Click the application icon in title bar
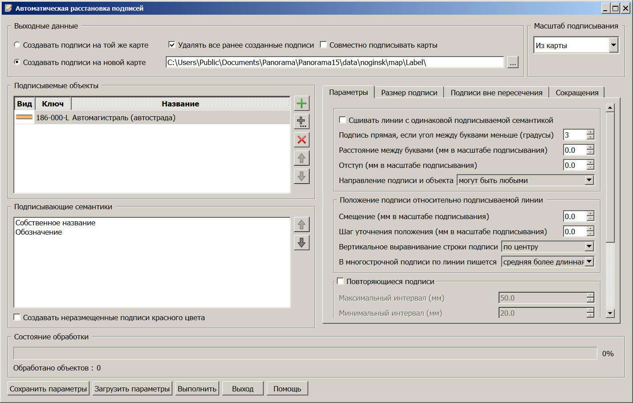Screen dimensions: 633x403 click(8, 8)
